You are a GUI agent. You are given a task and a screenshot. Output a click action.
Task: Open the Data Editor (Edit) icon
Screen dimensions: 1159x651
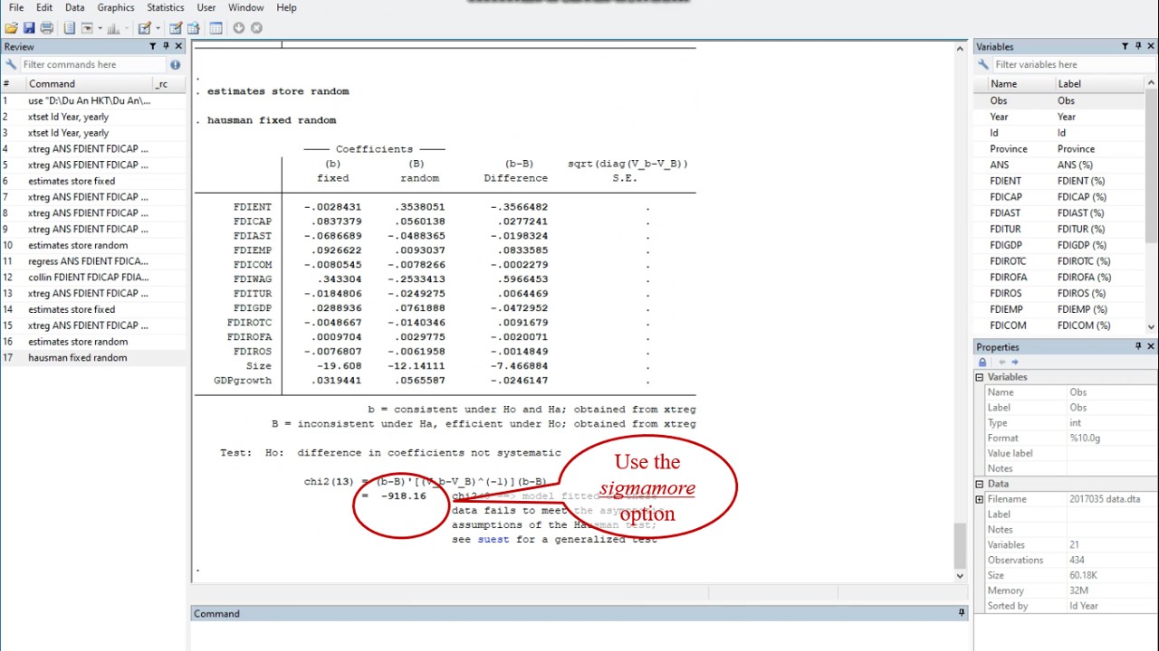point(176,28)
